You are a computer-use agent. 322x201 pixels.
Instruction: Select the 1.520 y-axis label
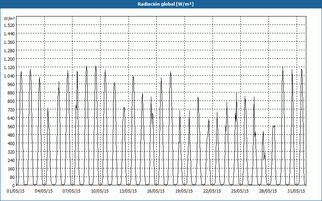coord(9,25)
